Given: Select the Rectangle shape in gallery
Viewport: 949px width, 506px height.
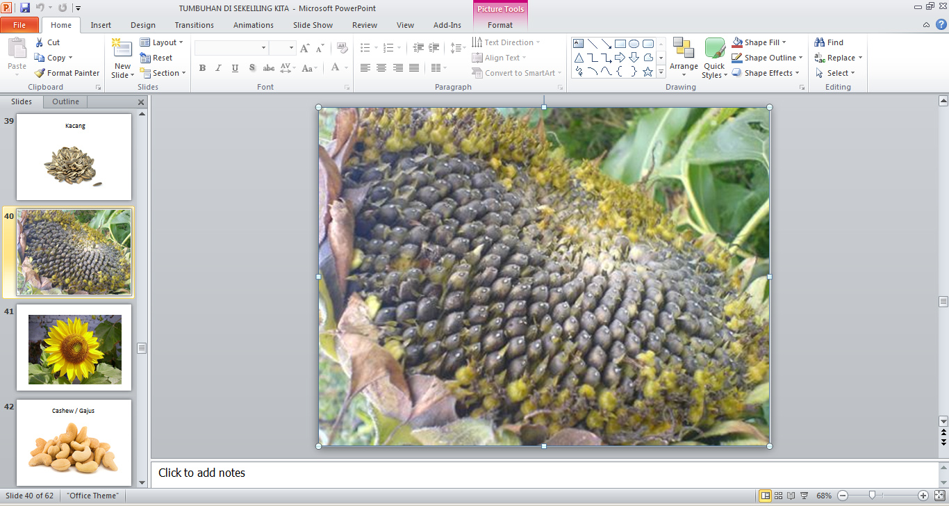Looking at the screenshot, I should tap(620, 44).
